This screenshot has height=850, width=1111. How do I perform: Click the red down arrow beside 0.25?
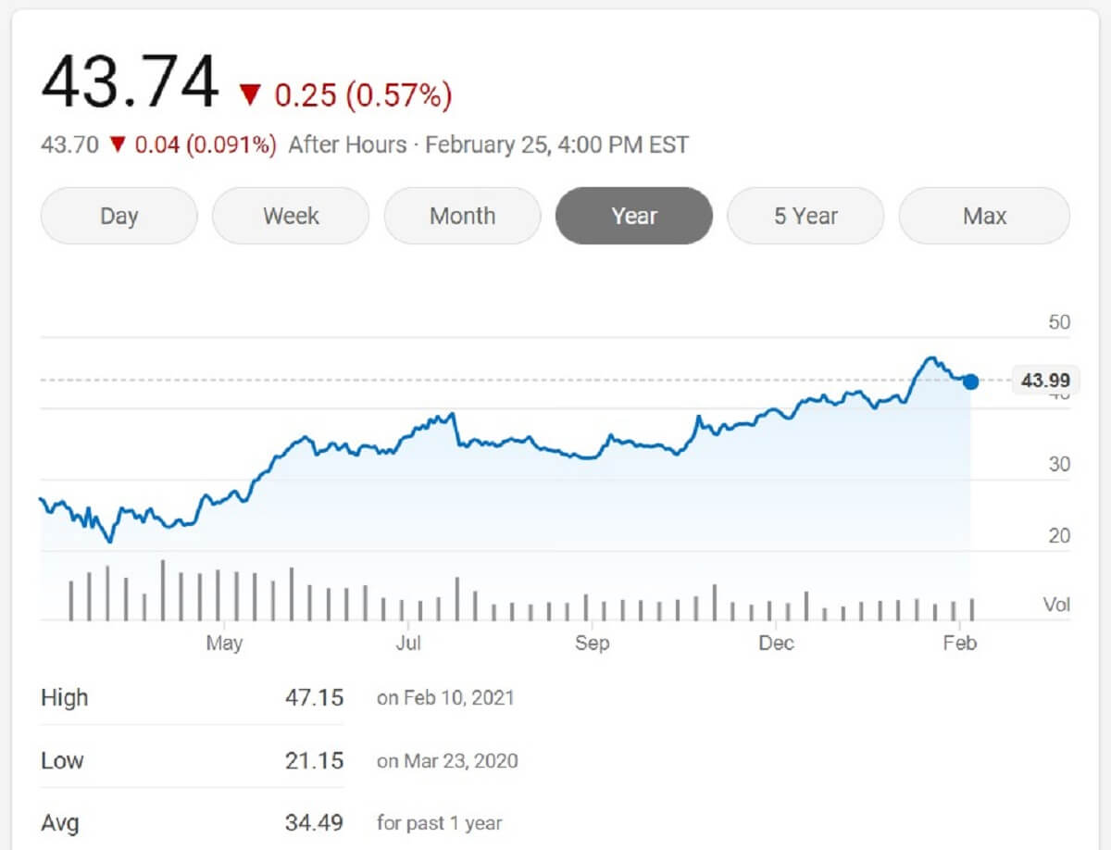point(250,94)
